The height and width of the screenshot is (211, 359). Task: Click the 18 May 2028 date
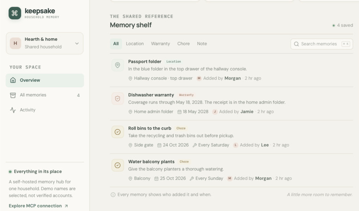coord(196,112)
